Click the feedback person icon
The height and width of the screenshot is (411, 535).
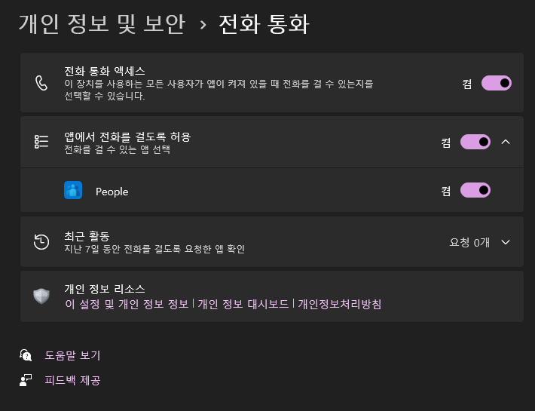pyautogui.click(x=26, y=380)
